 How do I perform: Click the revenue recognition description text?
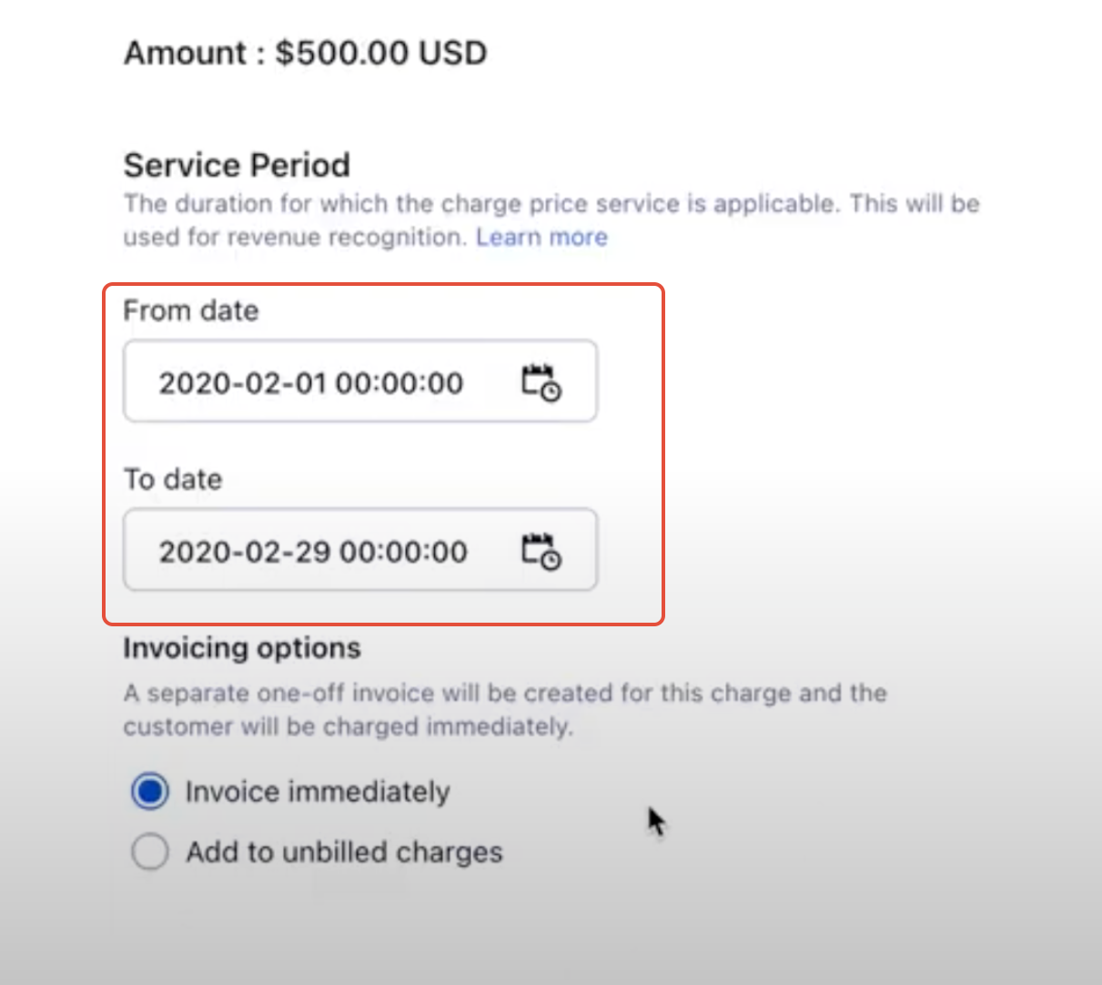click(551, 220)
